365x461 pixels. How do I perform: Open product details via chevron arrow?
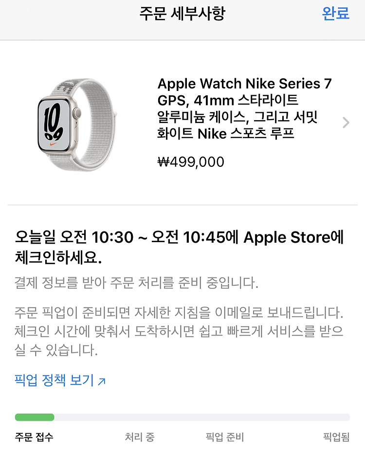click(x=346, y=123)
